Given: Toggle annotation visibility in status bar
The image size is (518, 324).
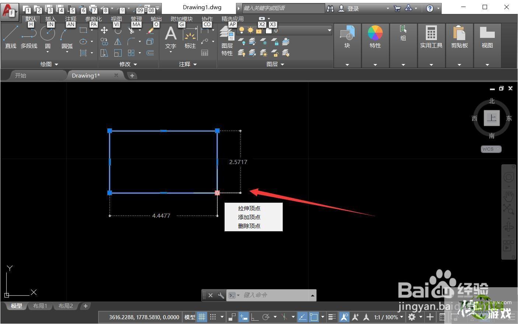Looking at the screenshot, I should [x=344, y=317].
